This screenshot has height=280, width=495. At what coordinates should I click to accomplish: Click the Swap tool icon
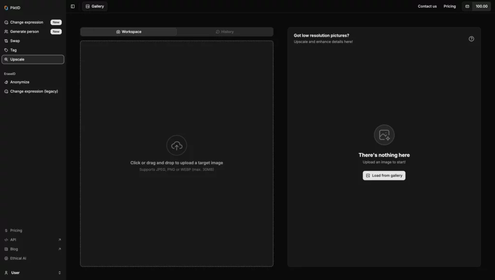[x=6, y=41]
